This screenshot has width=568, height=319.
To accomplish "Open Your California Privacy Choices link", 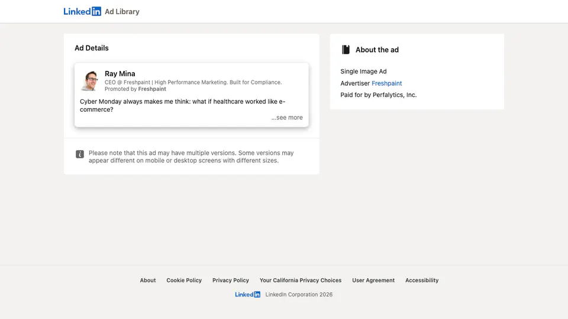I will click(x=301, y=280).
